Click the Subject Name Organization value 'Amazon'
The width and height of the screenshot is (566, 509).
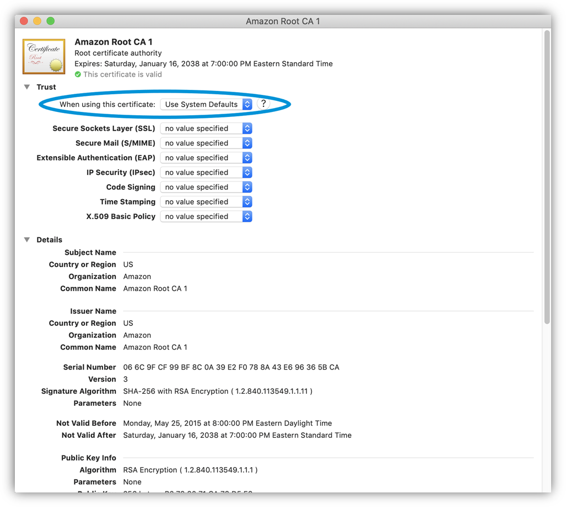[x=137, y=277]
